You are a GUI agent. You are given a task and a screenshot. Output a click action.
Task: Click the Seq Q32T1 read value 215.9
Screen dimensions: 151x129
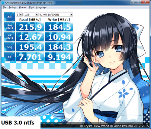pos(30,27)
